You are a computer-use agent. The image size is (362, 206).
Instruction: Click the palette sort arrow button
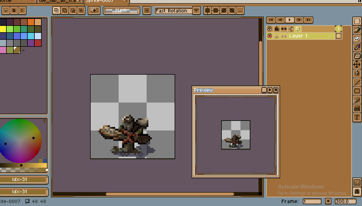[x=6, y=11]
